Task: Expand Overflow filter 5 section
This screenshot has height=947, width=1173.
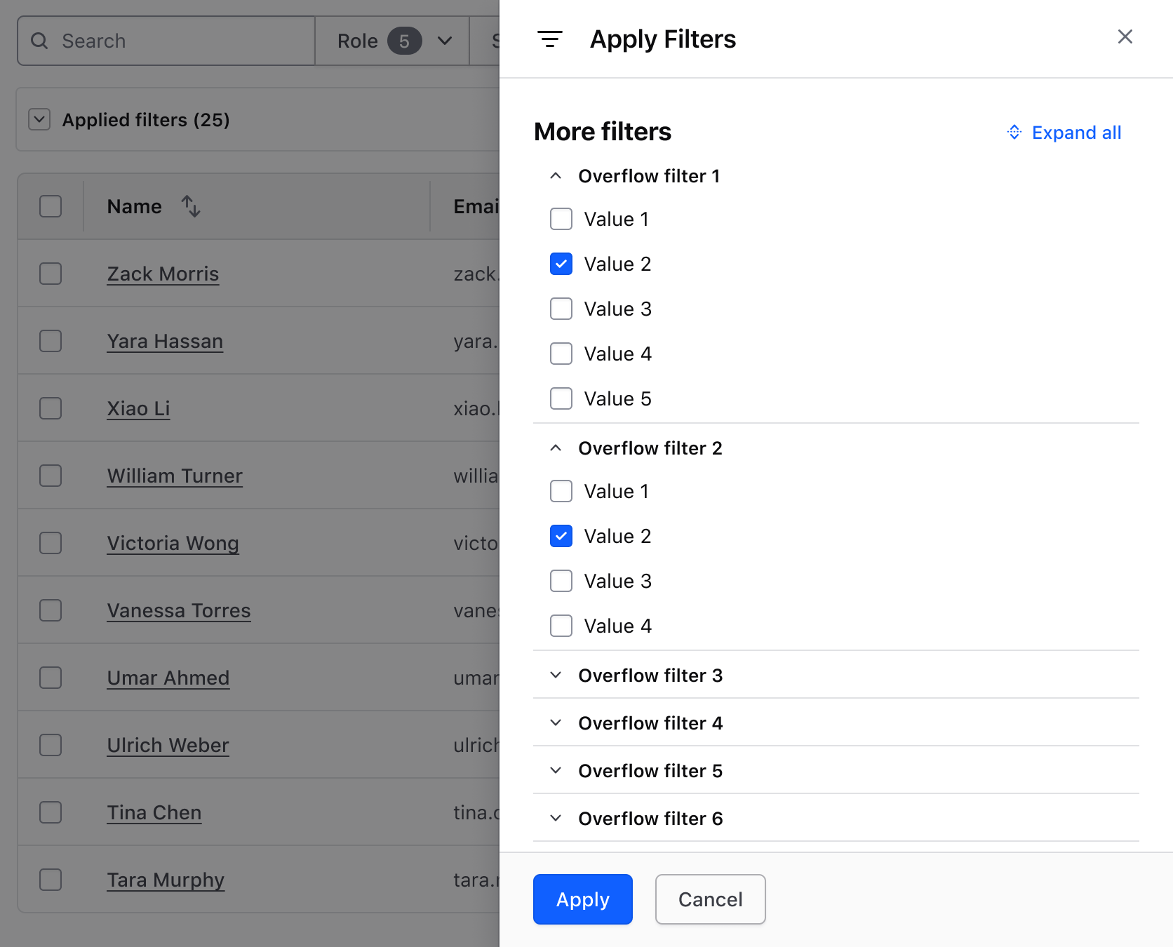Action: point(556,771)
